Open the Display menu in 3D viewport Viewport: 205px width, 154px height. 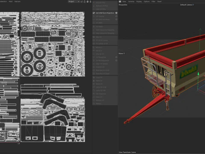139,2
